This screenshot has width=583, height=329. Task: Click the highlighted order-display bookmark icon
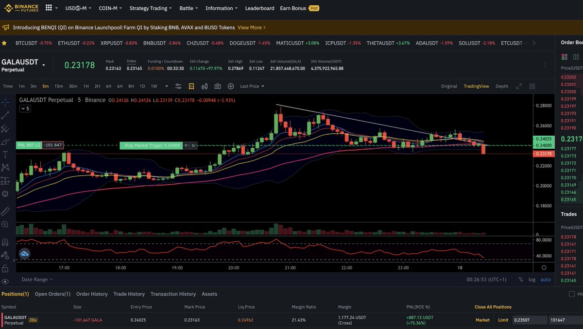click(x=191, y=86)
